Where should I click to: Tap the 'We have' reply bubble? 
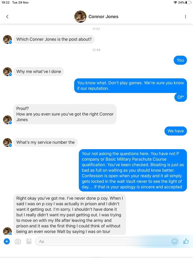tap(175, 131)
